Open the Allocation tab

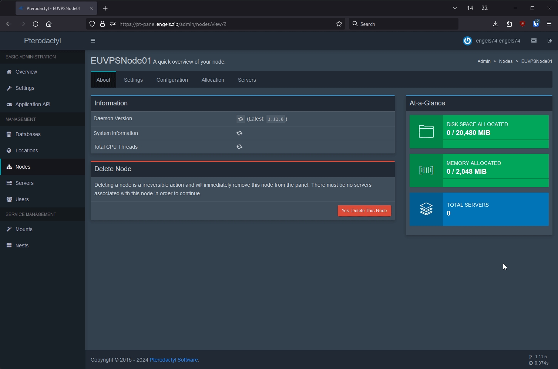(x=213, y=80)
